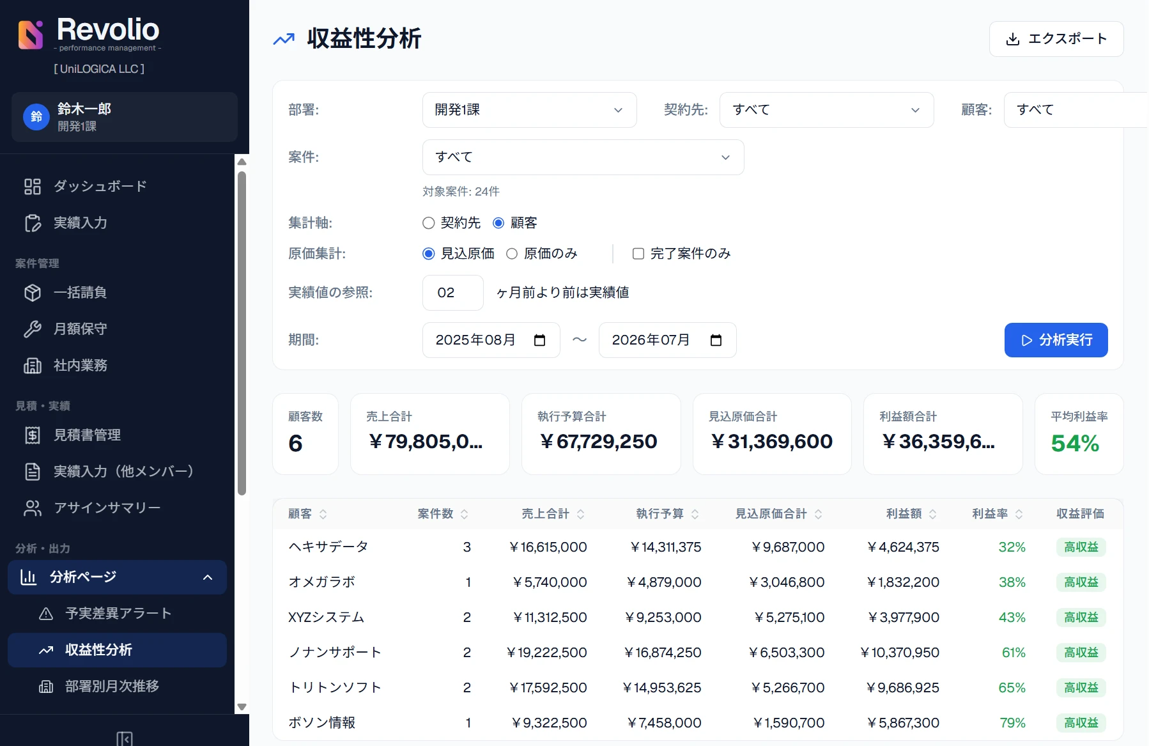Click the Revolio logo icon

(x=31, y=35)
